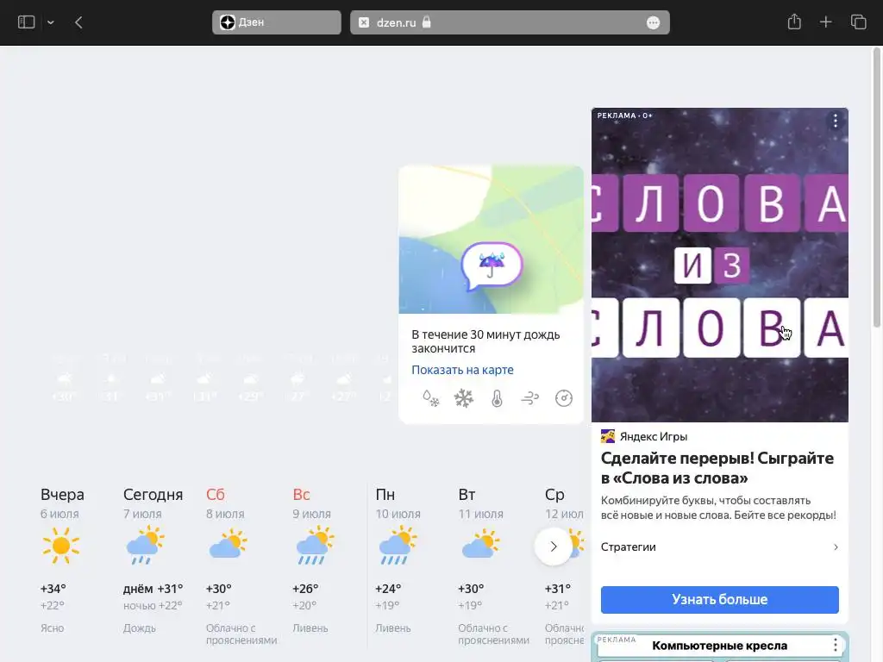
Task: Select the snowflake map layer icon
Action: coord(464,398)
